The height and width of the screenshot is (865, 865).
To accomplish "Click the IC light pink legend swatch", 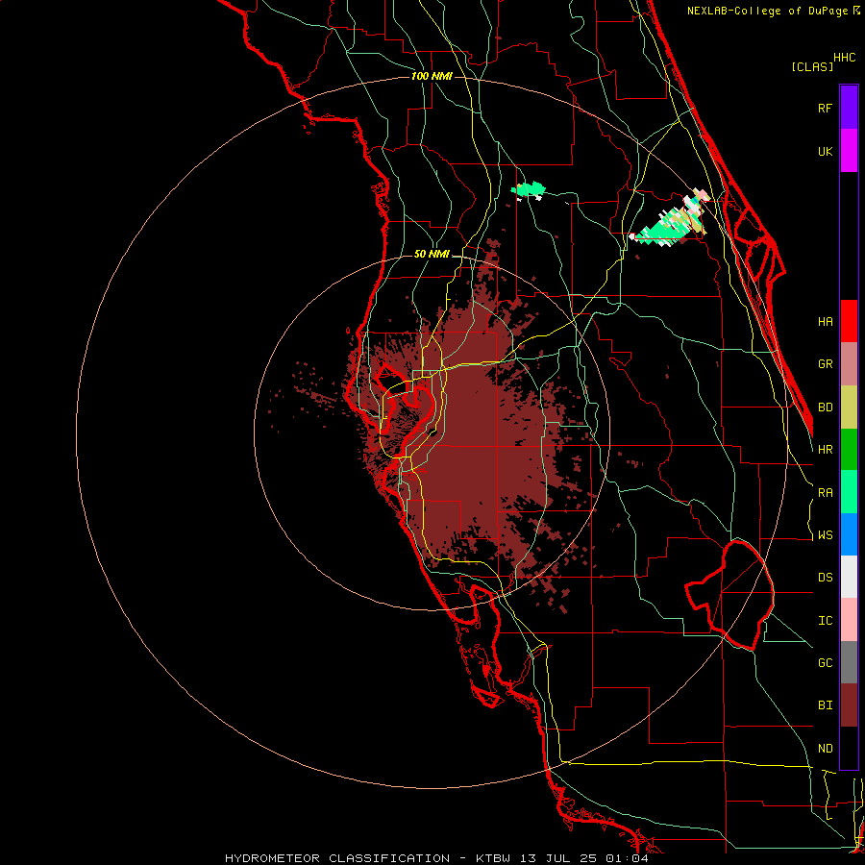I will (x=849, y=620).
